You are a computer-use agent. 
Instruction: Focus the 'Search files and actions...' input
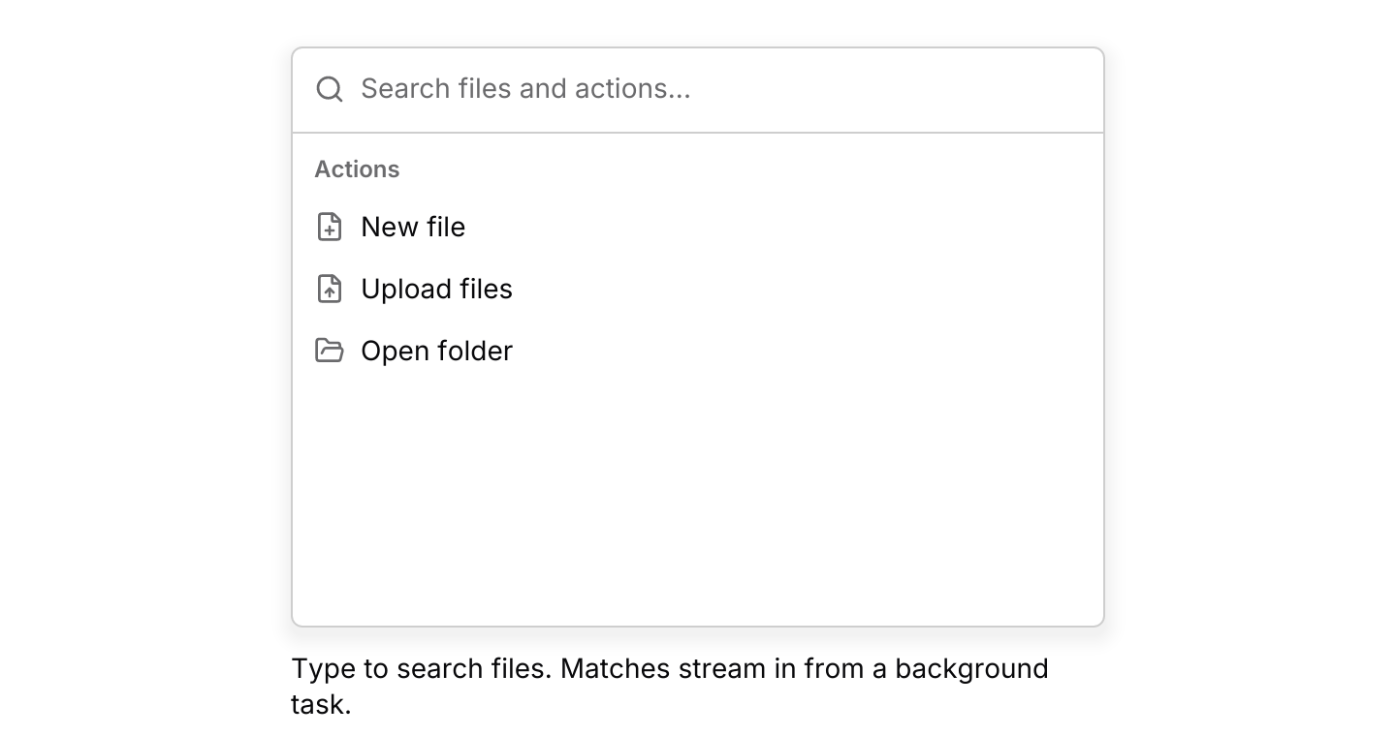point(720,89)
